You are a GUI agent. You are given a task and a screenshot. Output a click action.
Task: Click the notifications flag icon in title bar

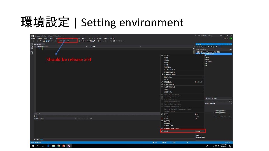[x=196, y=36]
